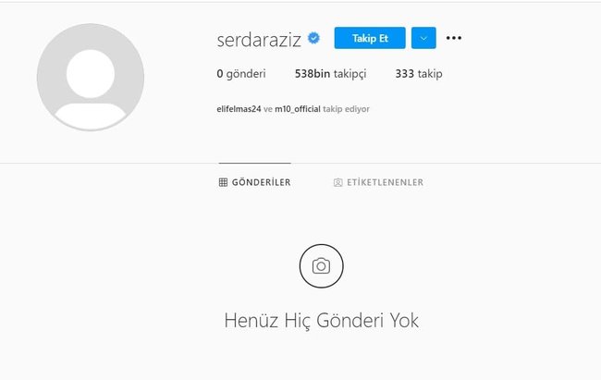Image resolution: width=601 pixels, height=380 pixels.
Task: Expand suggested accounts with the blue chevron button
Action: pos(423,38)
